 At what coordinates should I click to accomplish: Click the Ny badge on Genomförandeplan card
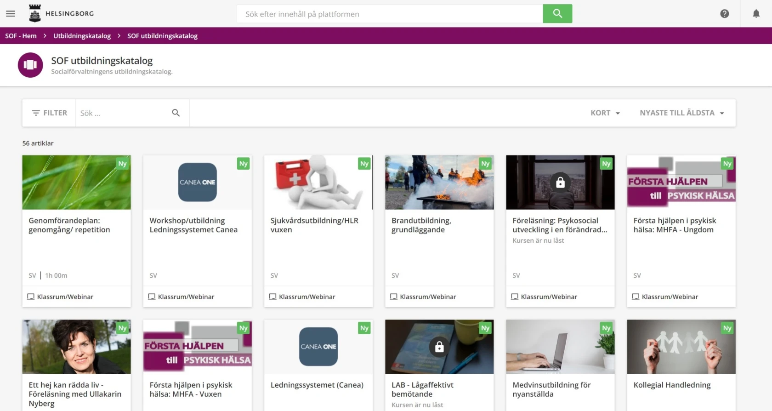(x=122, y=164)
